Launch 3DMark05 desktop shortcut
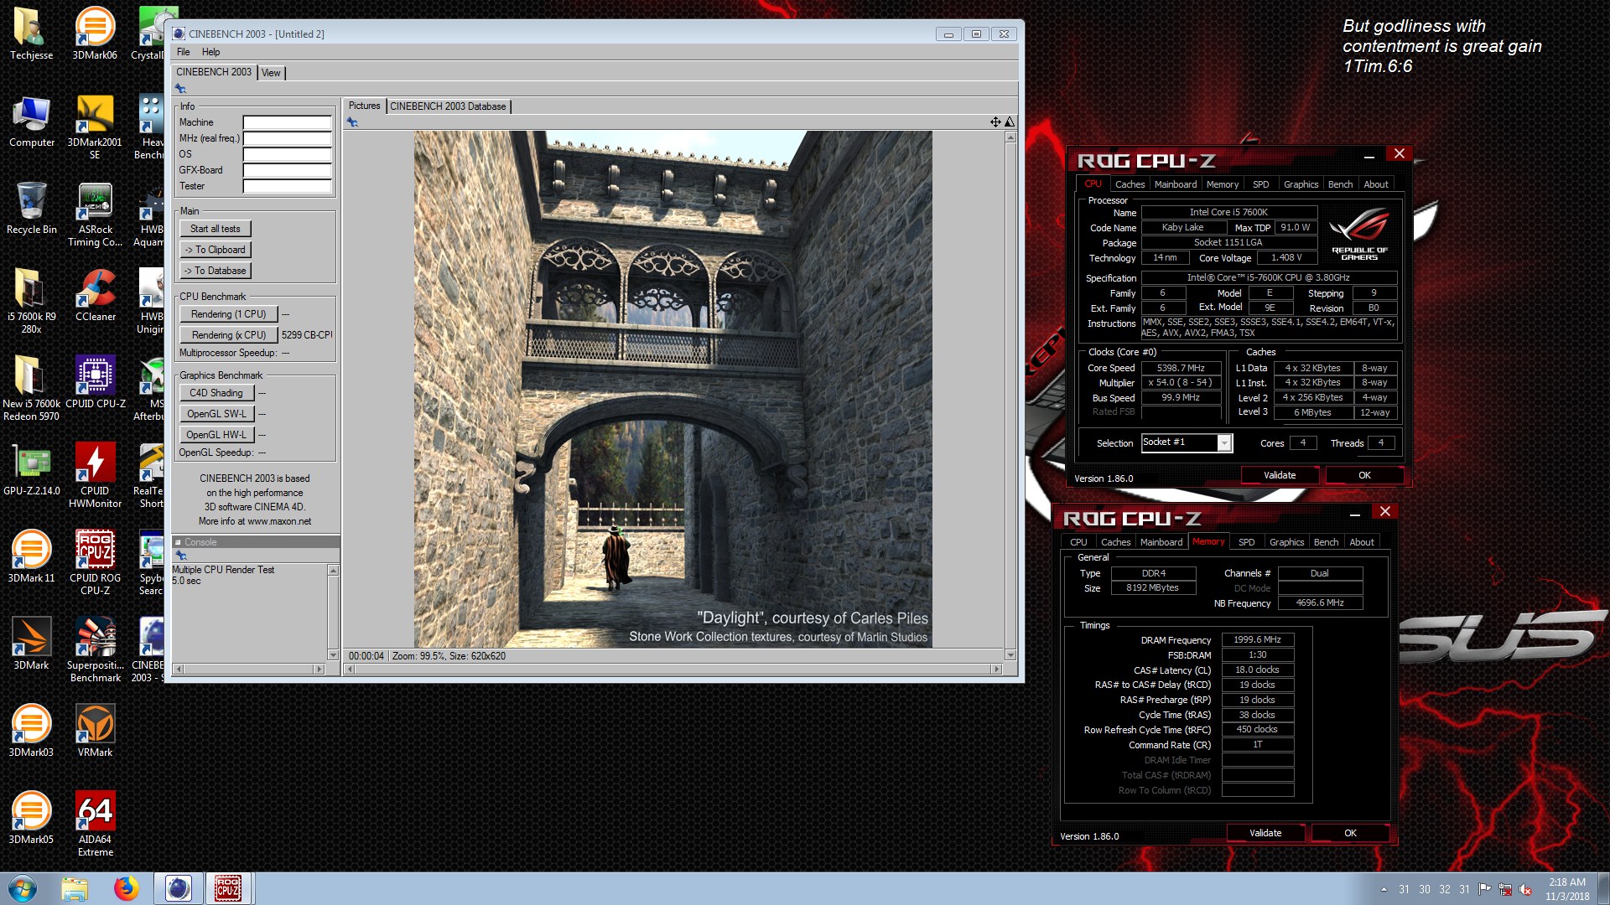The width and height of the screenshot is (1610, 905). click(x=31, y=819)
